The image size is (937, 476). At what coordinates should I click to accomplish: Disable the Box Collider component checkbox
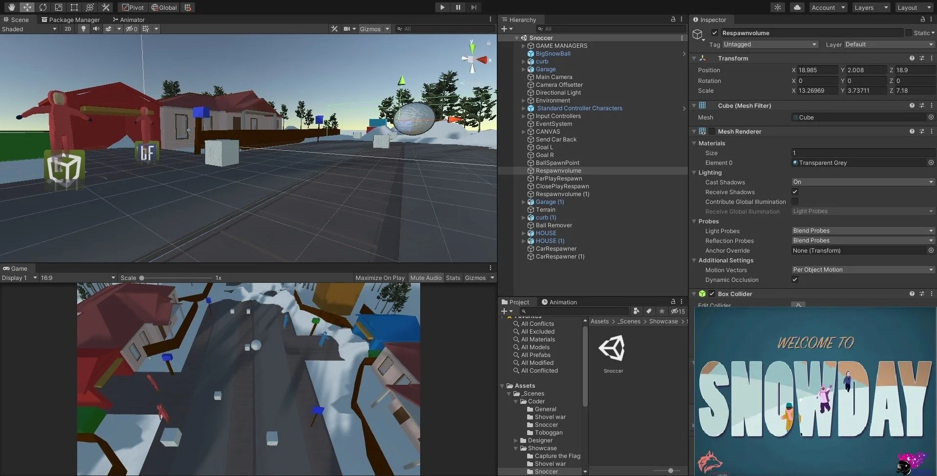[x=712, y=294]
